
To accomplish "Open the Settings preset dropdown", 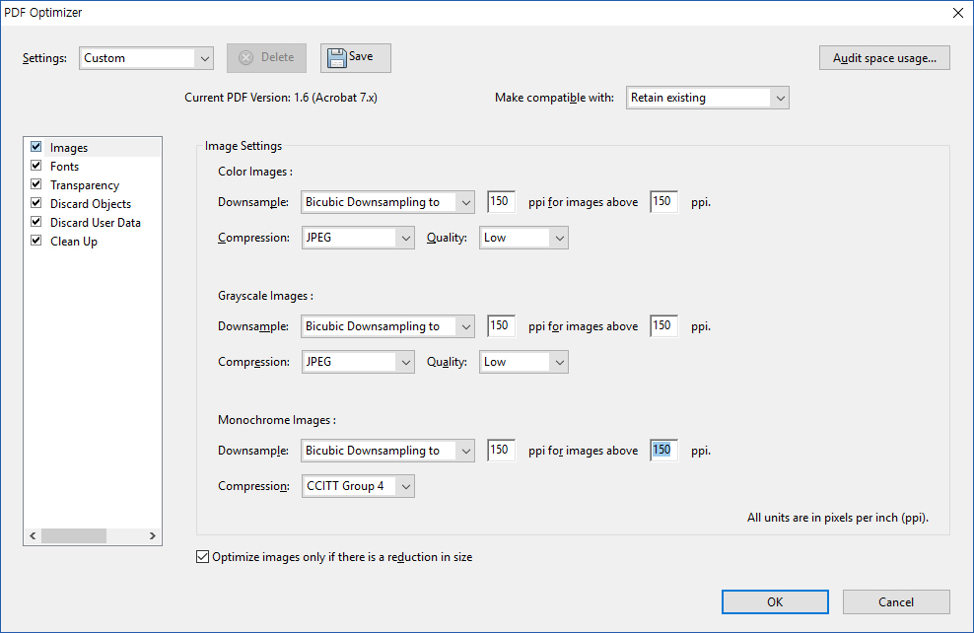I will tap(146, 58).
